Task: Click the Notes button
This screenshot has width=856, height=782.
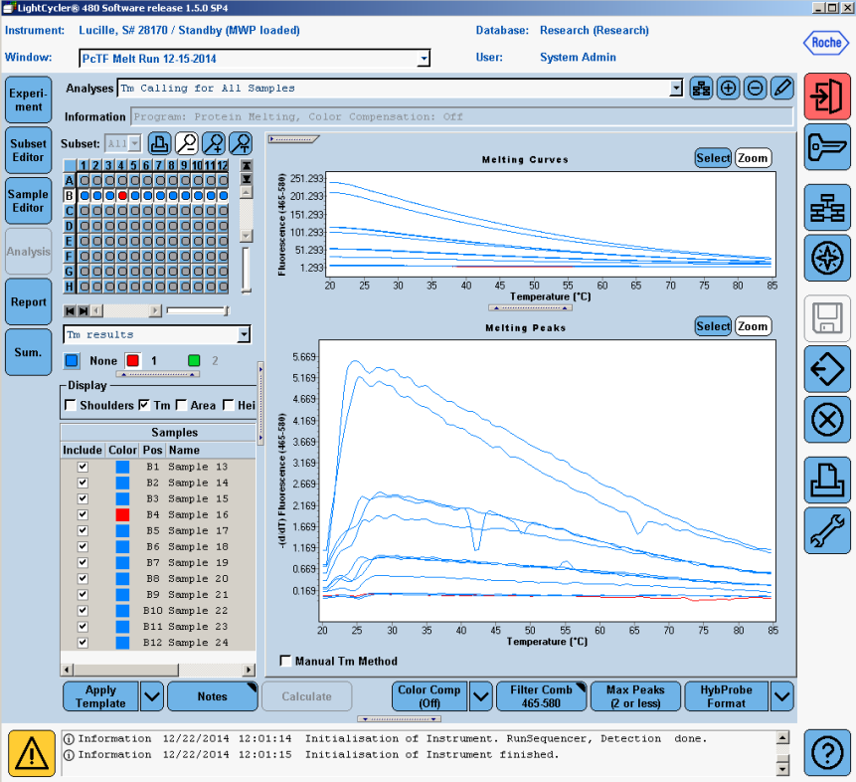Action: point(212,696)
